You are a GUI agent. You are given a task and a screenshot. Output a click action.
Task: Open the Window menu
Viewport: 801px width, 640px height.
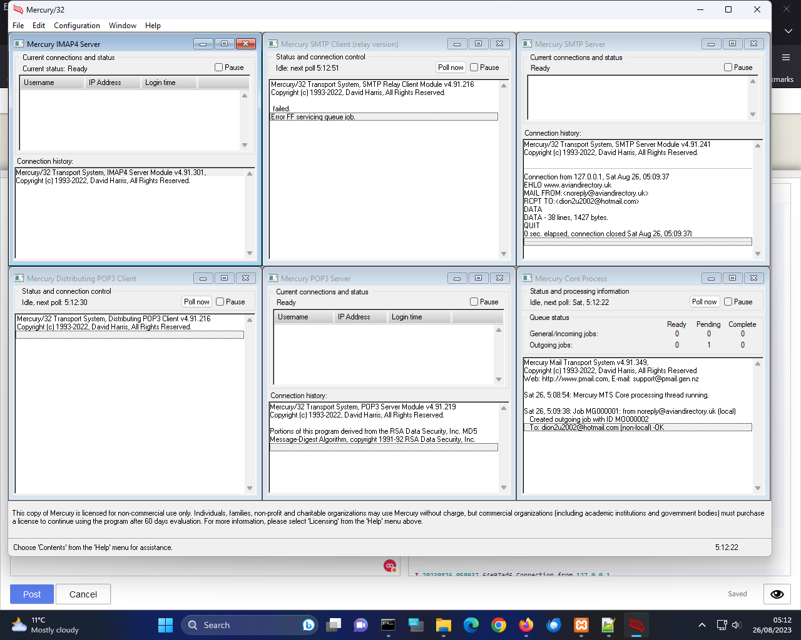pos(122,26)
